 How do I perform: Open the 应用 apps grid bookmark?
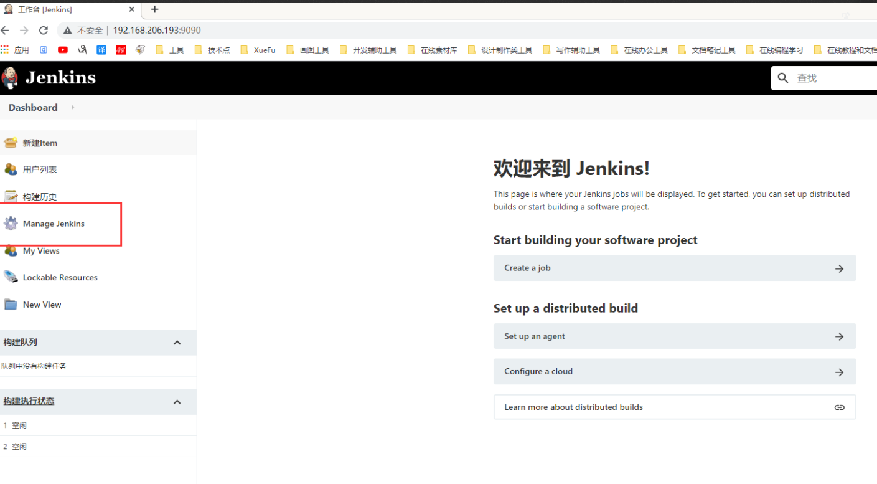[14, 50]
